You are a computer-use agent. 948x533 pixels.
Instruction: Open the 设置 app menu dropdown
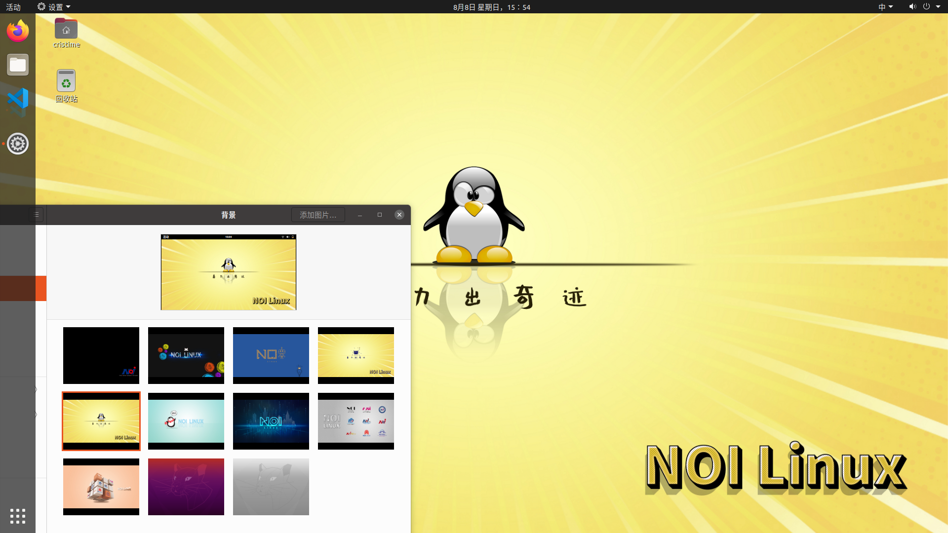54,7
